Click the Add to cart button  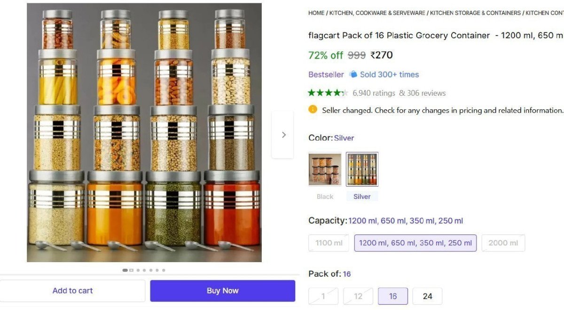[72, 291]
